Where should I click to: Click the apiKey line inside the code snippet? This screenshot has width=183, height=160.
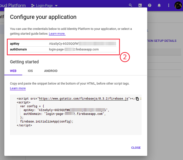(x=66, y=110)
